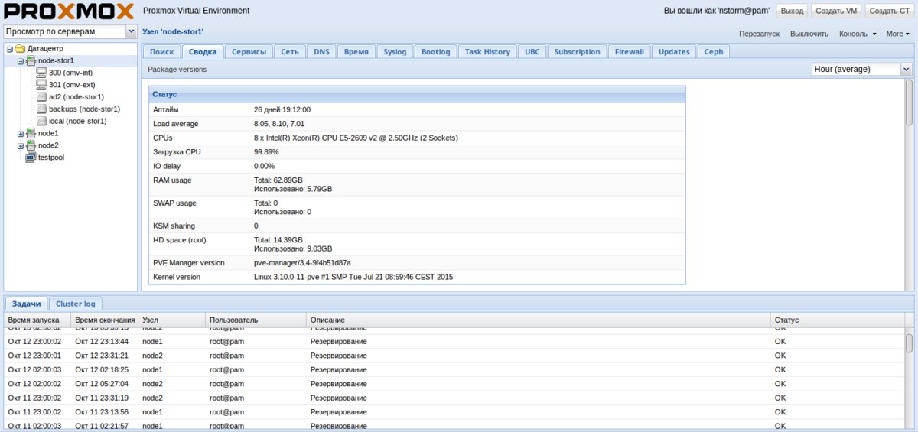
Task: Sort by the Пользователь column header
Action: [256, 320]
